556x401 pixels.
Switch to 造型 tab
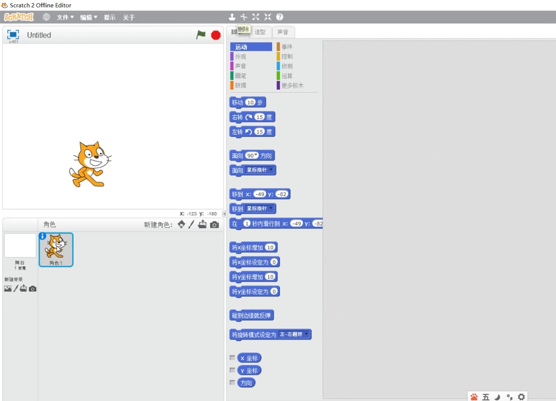click(260, 32)
